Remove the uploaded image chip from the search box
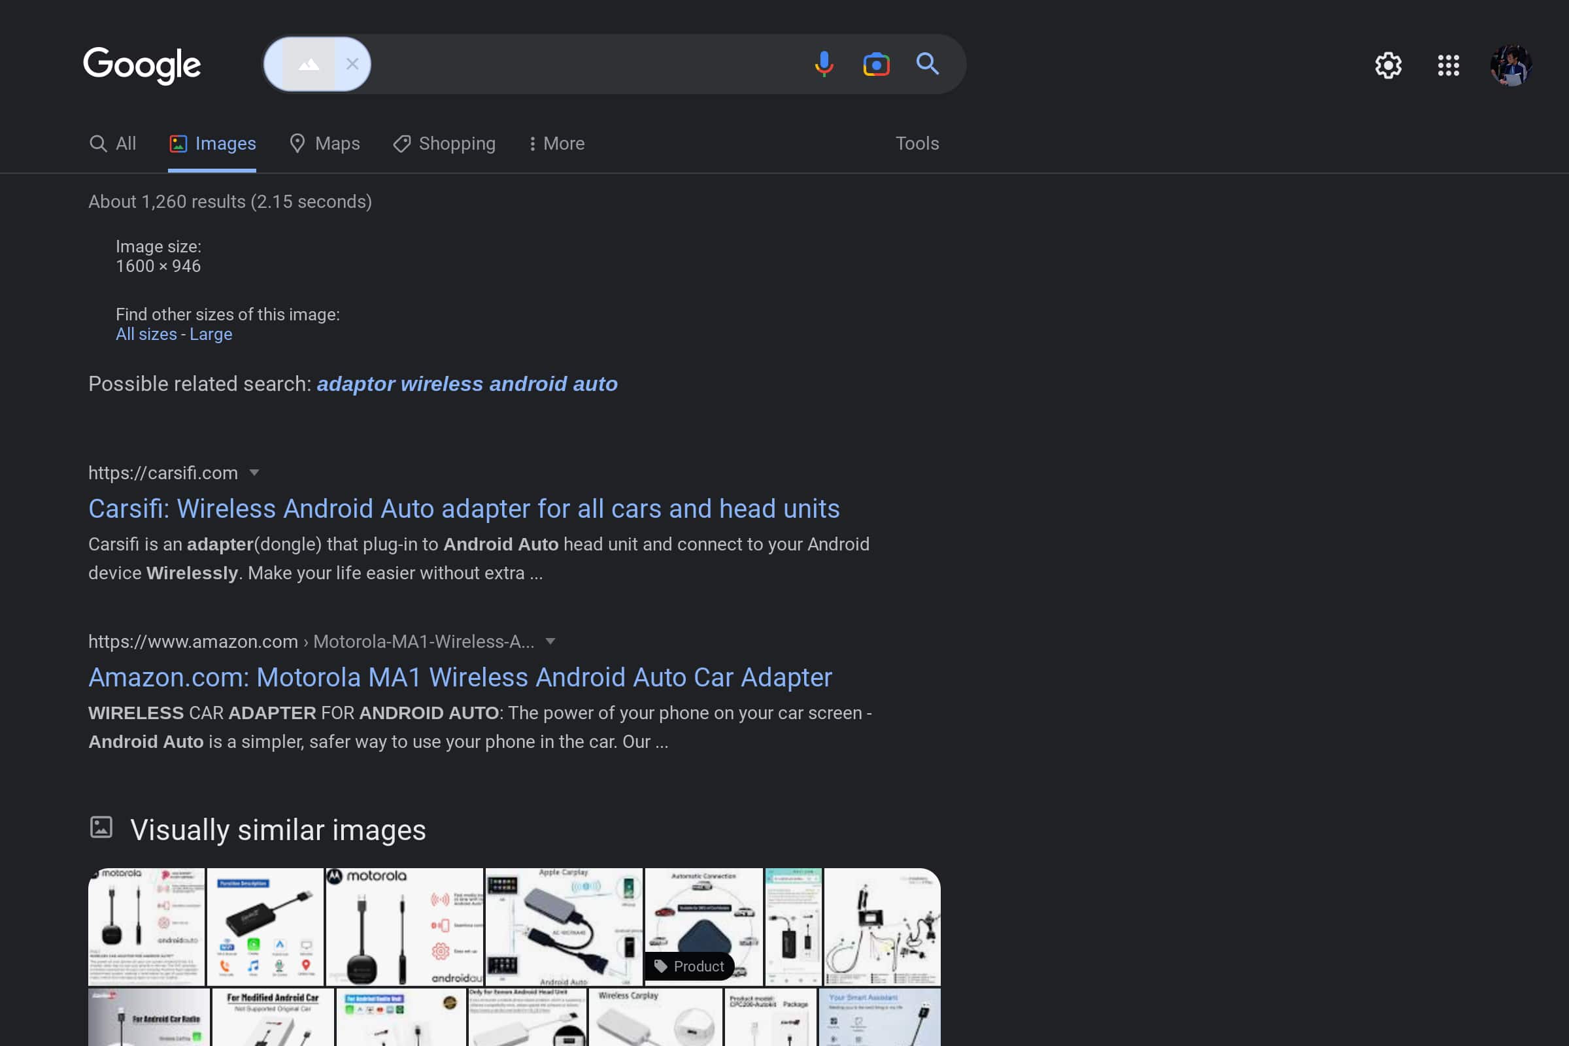The width and height of the screenshot is (1569, 1046). click(x=352, y=64)
